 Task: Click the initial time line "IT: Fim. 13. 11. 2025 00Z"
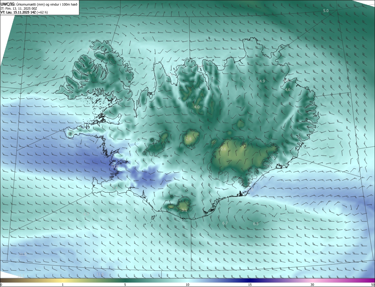pos(19,9)
